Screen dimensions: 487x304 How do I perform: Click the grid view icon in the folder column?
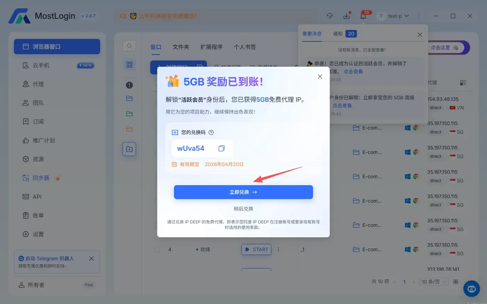(x=129, y=65)
